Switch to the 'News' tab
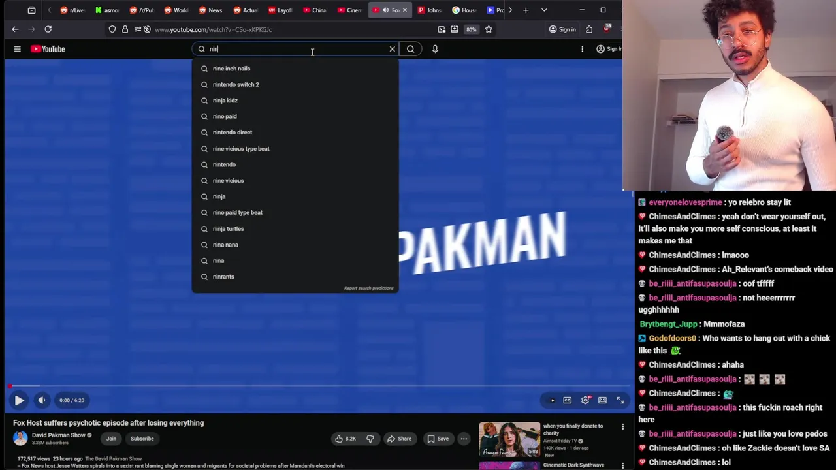The height and width of the screenshot is (470, 836). tap(210, 10)
